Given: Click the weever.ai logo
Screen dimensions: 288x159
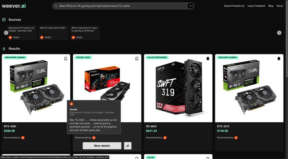Looking at the screenshot, I should pos(14,6).
